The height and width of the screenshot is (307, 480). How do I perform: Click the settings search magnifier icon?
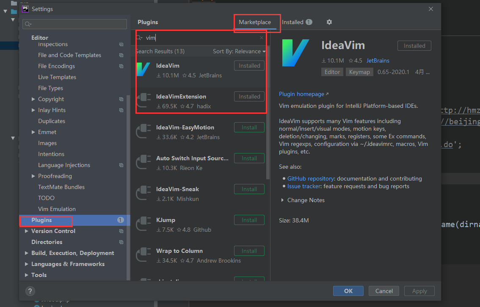pyautogui.click(x=28, y=24)
